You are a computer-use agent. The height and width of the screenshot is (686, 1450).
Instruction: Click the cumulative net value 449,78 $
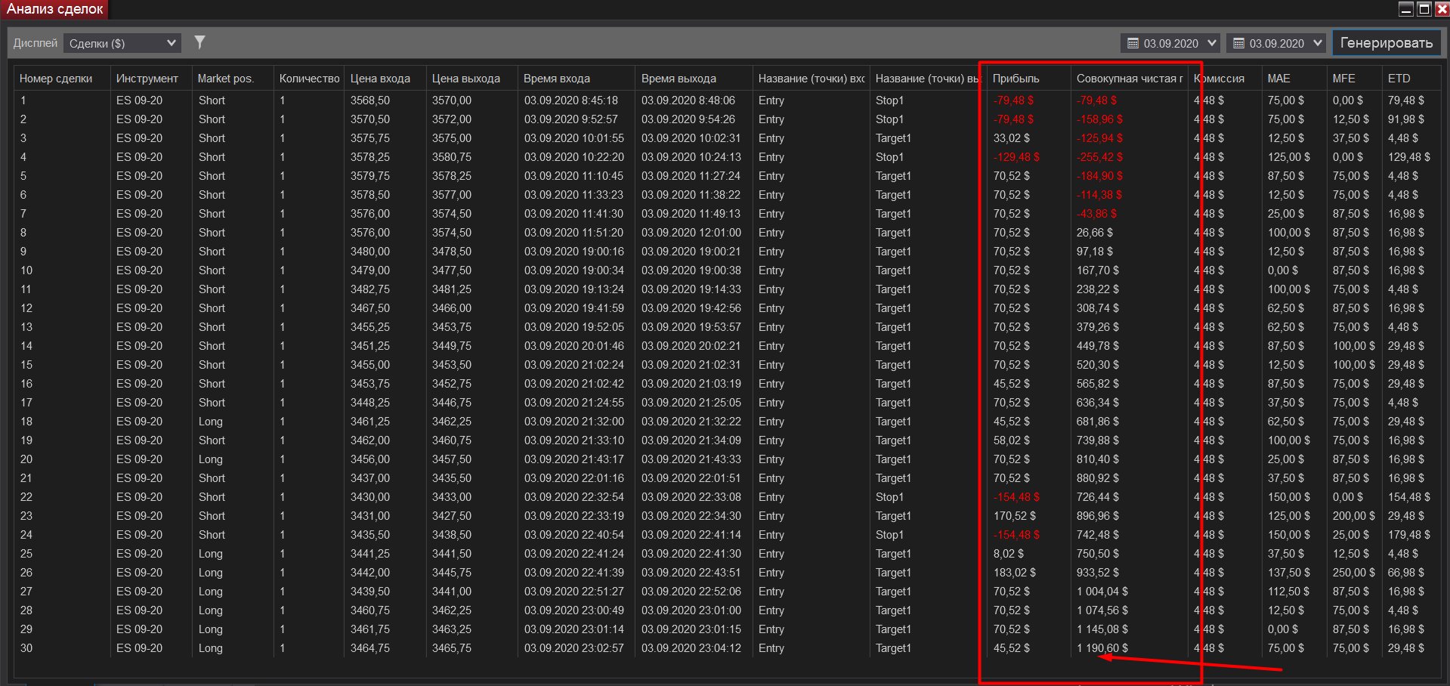(1098, 346)
